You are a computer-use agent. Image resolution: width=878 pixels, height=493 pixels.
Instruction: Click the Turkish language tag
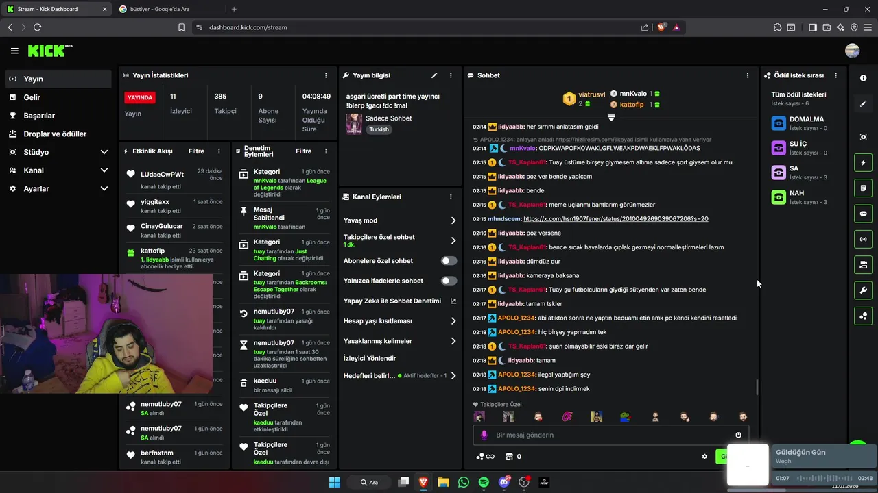coord(379,129)
